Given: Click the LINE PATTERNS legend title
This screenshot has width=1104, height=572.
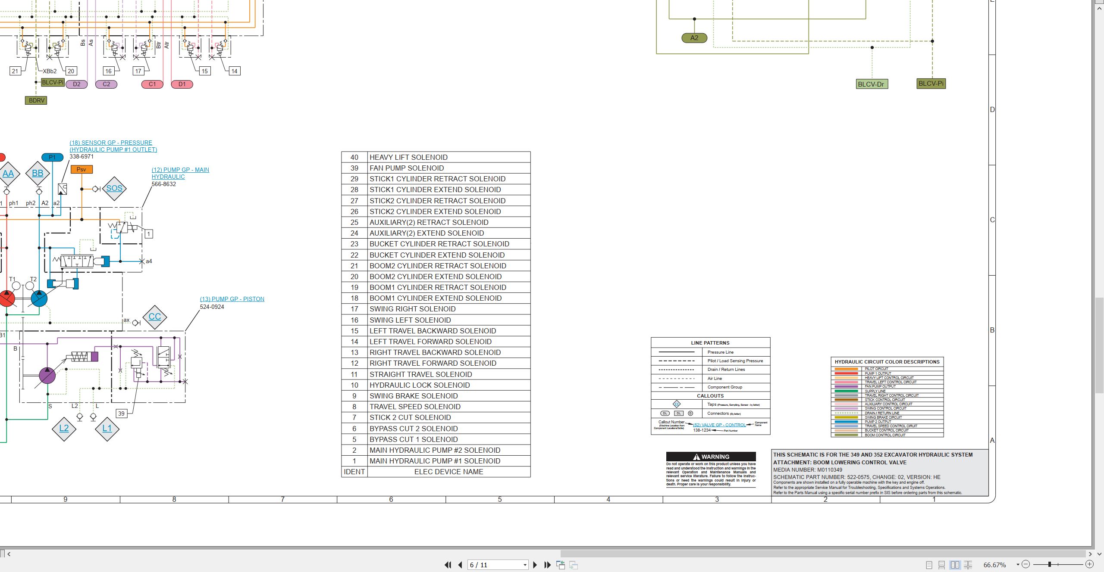Looking at the screenshot, I should point(710,343).
